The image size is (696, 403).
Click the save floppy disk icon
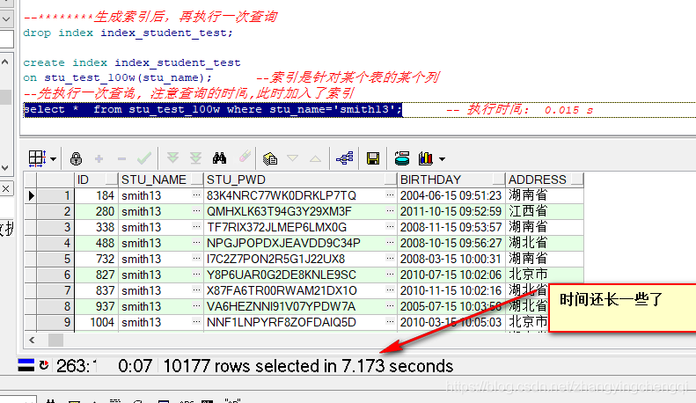tap(372, 158)
